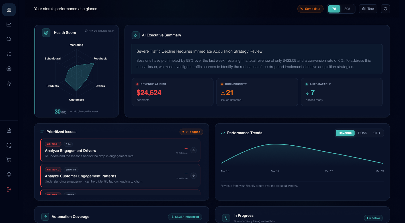Switch the date range to 7d
The height and width of the screenshot is (223, 405).
click(334, 9)
